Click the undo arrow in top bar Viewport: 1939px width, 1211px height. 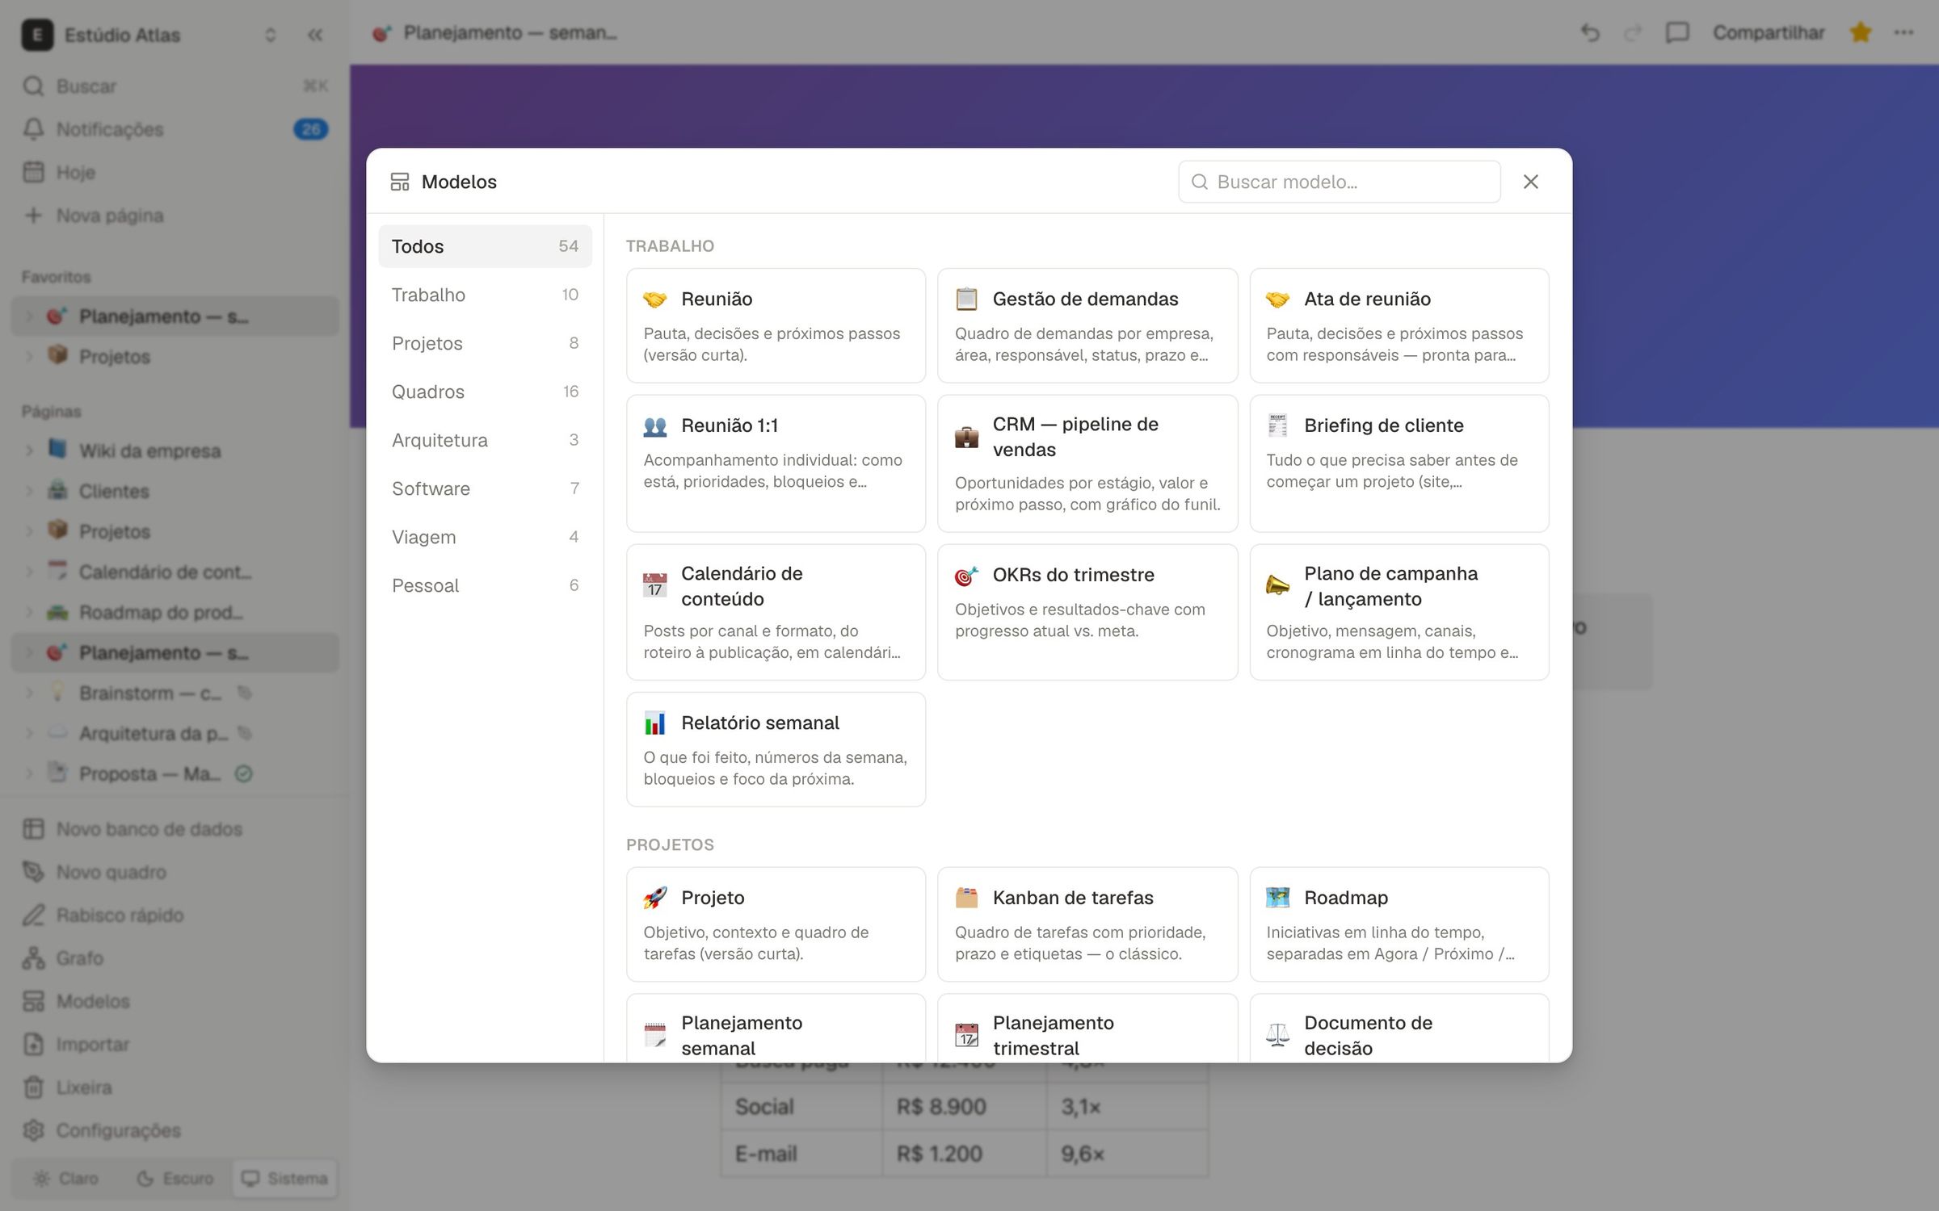1590,33
